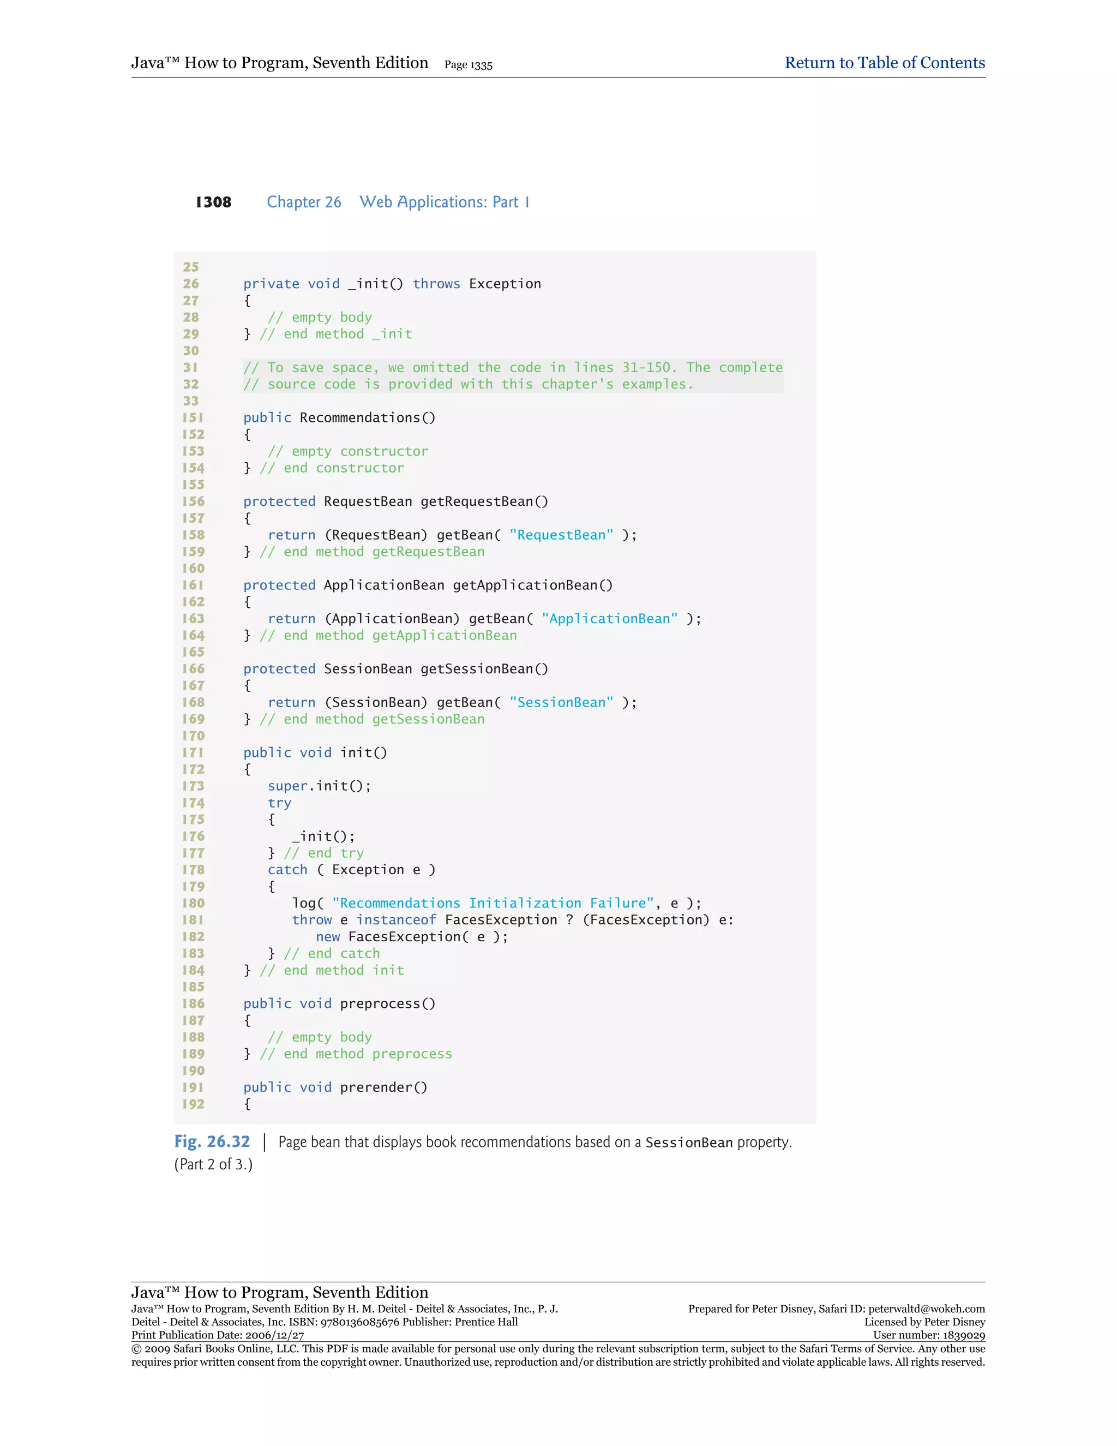Click the "Recommendations Initialization Failure" string
This screenshot has width=1117, height=1446.
(x=493, y=904)
